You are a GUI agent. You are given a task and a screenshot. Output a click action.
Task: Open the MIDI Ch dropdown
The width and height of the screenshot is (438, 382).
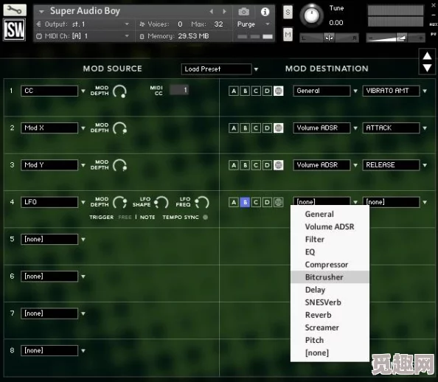(83, 36)
